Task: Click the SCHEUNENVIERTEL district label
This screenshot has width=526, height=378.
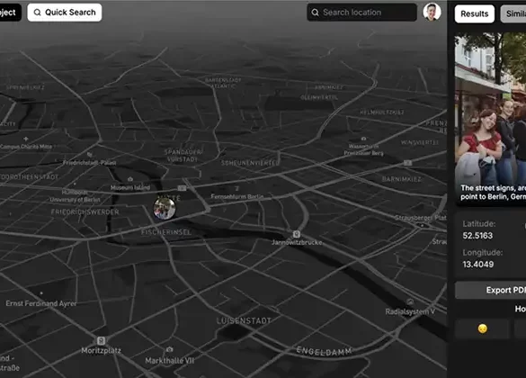Action: click(x=250, y=163)
